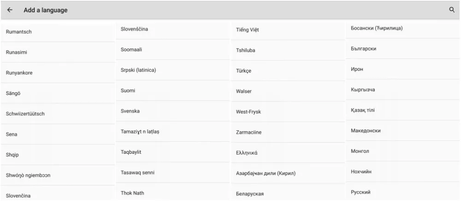Select Srpski (latinica) language
The height and width of the screenshot is (201, 461).
(x=172, y=70)
